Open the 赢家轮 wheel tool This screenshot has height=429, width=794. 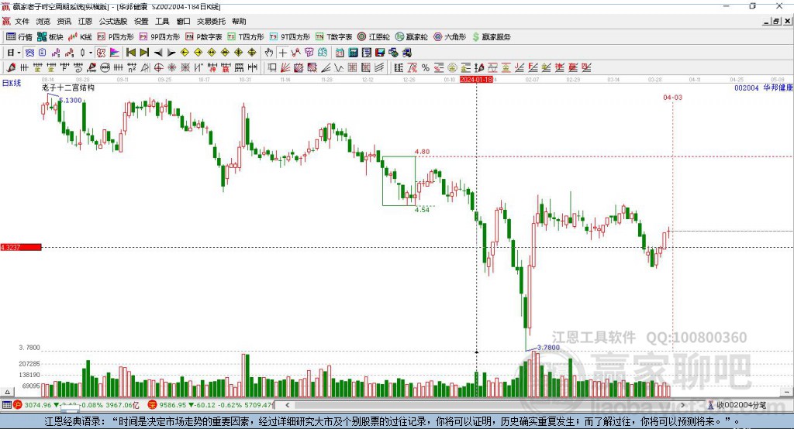(411, 37)
